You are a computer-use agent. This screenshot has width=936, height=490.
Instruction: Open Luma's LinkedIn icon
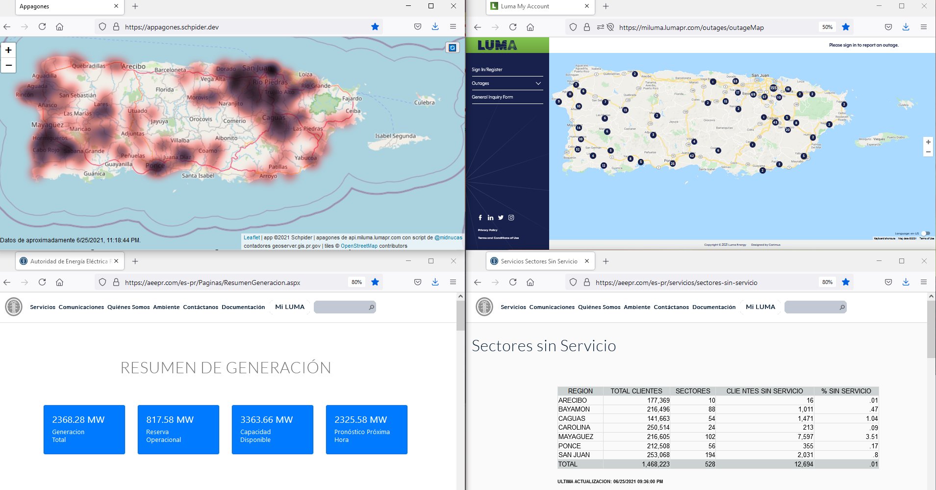(x=490, y=218)
